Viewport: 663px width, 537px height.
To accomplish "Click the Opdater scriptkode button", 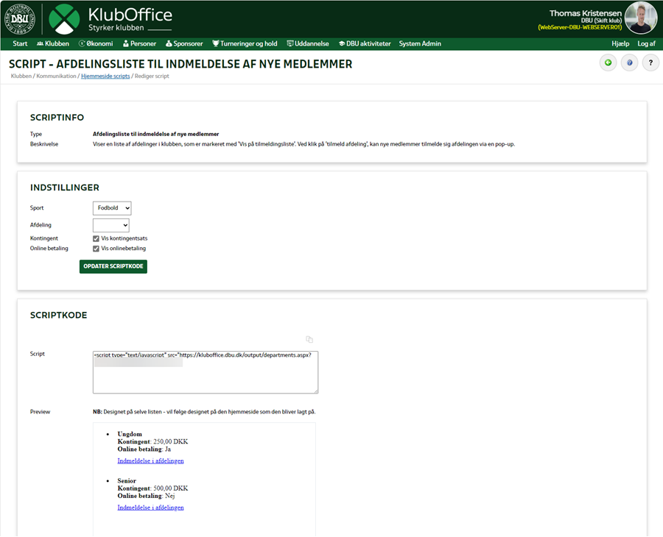I will (x=113, y=266).
